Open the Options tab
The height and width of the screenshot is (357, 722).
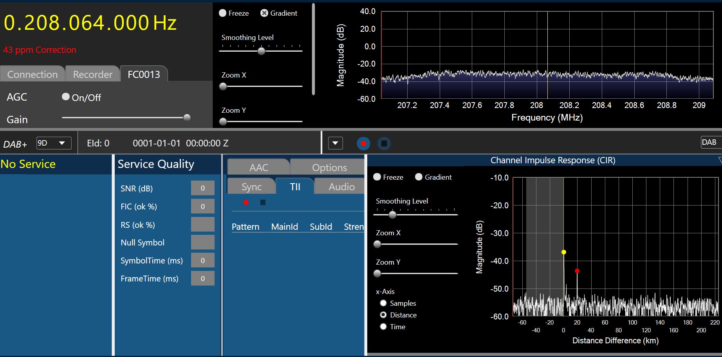pyautogui.click(x=329, y=168)
